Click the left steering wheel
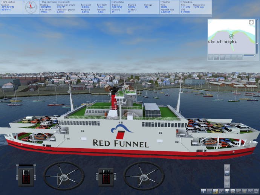260x195 pixels. point(64,176)
